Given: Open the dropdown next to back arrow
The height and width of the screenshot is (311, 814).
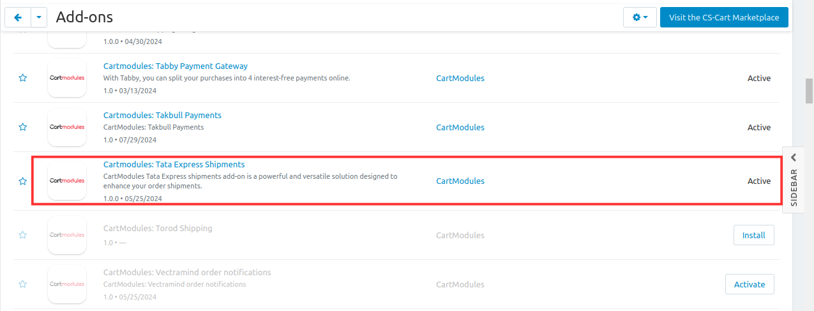Looking at the screenshot, I should 38,17.
